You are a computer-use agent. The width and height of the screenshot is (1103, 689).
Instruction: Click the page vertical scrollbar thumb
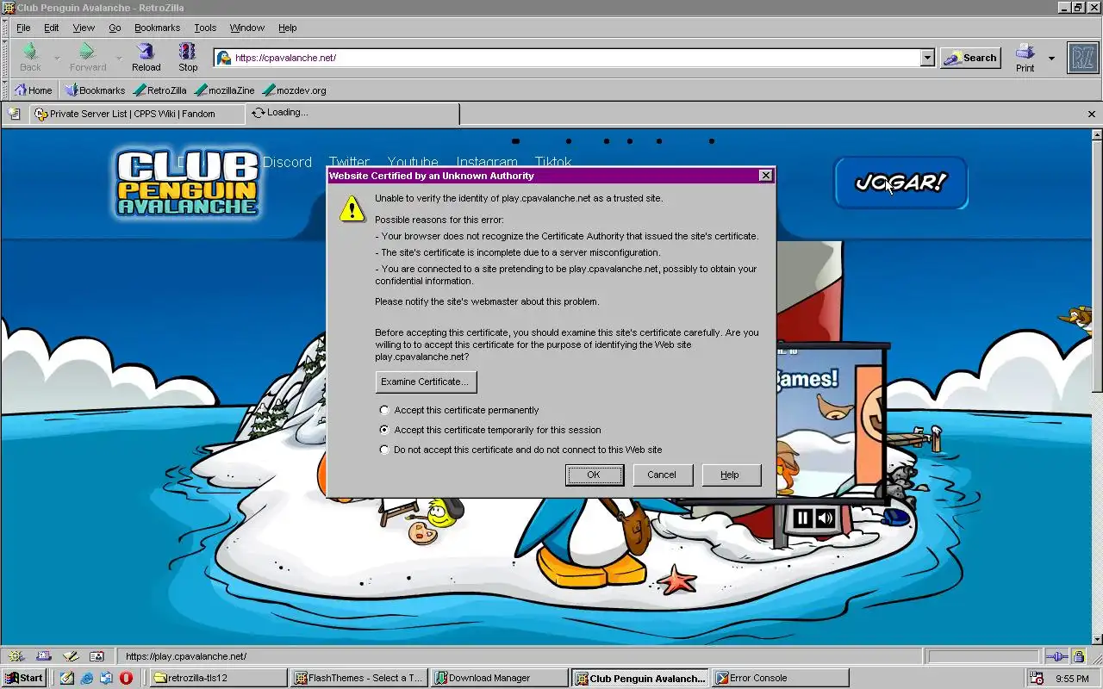click(1097, 264)
